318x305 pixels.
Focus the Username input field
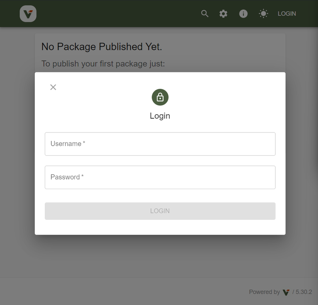click(160, 144)
